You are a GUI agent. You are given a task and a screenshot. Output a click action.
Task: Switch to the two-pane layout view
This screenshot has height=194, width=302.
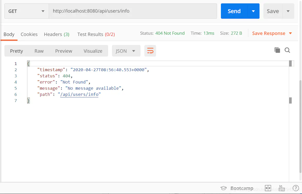point(268,188)
